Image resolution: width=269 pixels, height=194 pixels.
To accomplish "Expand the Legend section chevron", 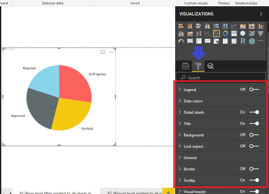I will point(180,89).
